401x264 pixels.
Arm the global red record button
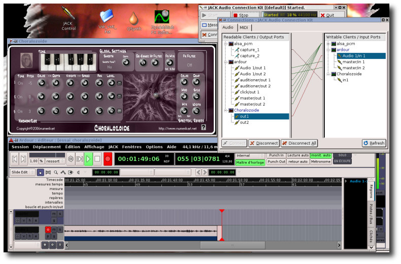(x=108, y=159)
